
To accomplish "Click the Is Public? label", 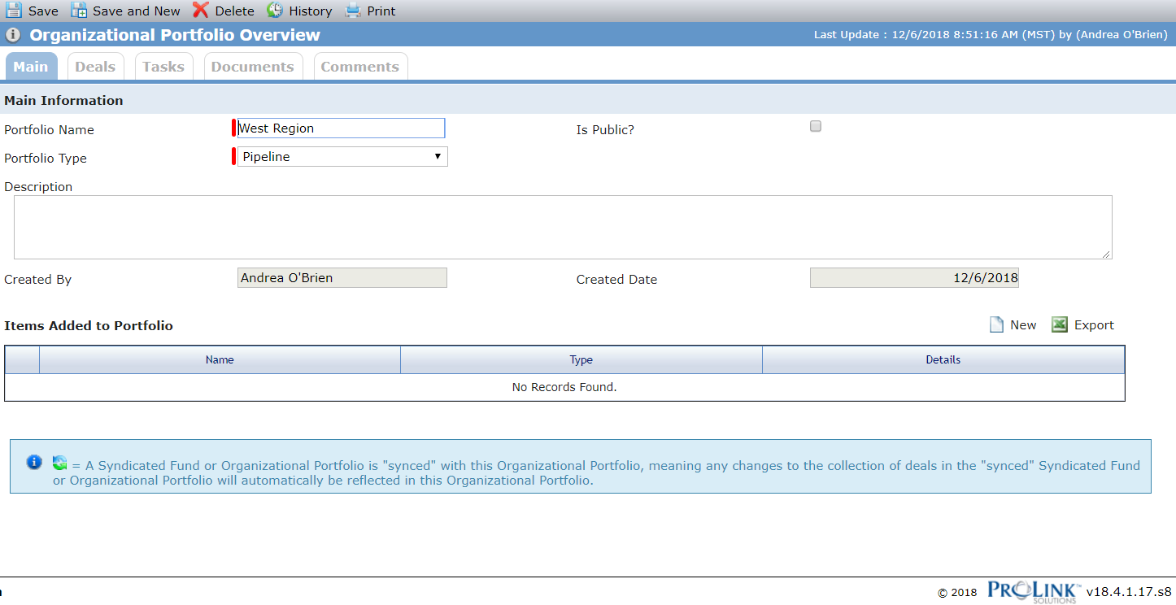I will 605,130.
